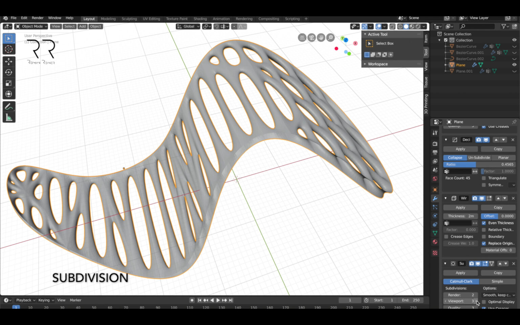This screenshot has width=520, height=325.
Task: Switch to the Sculpting workspace tab
Action: [x=129, y=19]
